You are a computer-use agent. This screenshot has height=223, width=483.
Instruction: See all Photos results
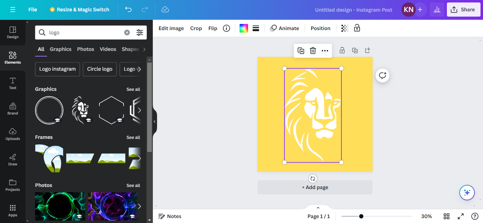point(133,185)
